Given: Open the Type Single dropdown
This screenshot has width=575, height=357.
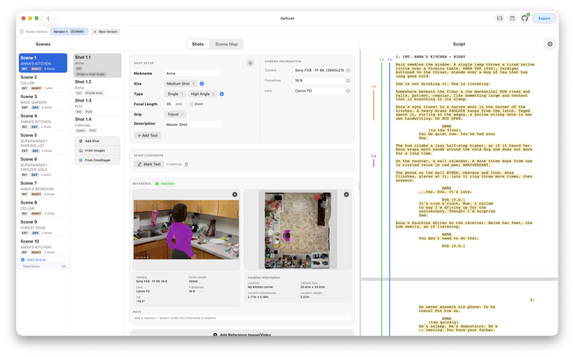Looking at the screenshot, I should point(175,94).
